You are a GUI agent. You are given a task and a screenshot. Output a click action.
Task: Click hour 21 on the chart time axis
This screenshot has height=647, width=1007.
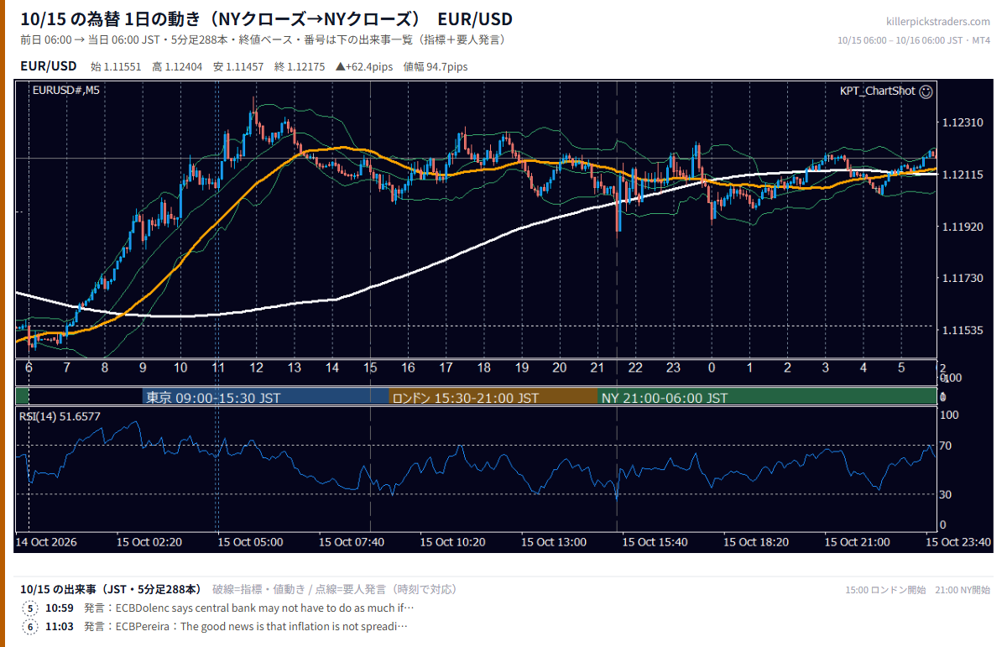click(x=597, y=368)
